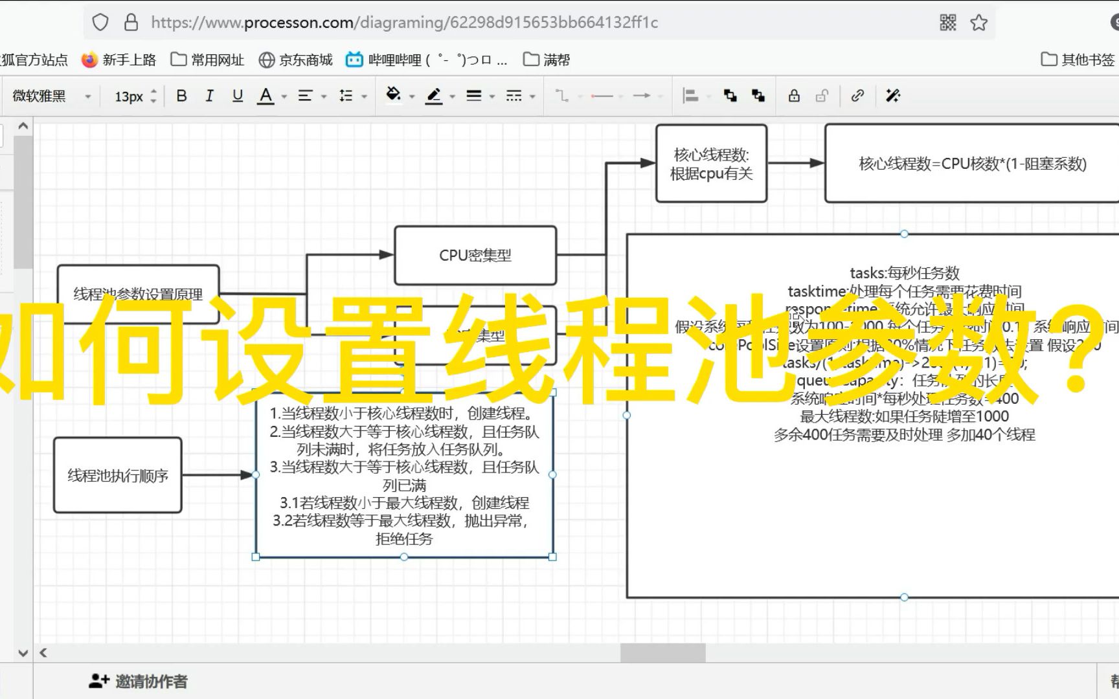Bring shape to front icon
Viewport: 1119px width, 699px height.
[730, 96]
